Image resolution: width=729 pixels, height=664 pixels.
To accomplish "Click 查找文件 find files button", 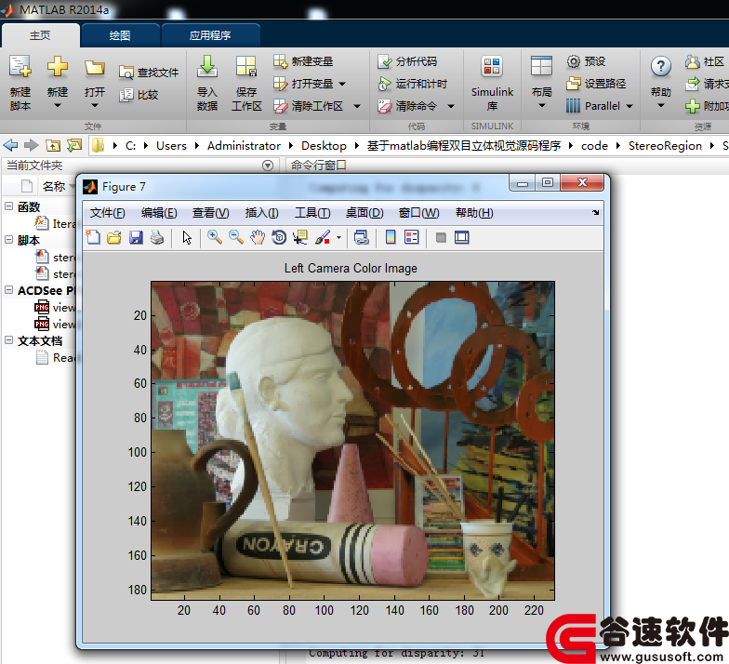I will (x=149, y=73).
